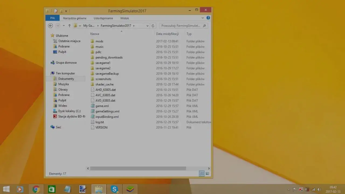This screenshot has height=194, width=345.
Task: Click inside the search field
Action: point(181,26)
